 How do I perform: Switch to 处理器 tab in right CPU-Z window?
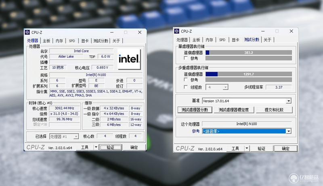(182, 40)
